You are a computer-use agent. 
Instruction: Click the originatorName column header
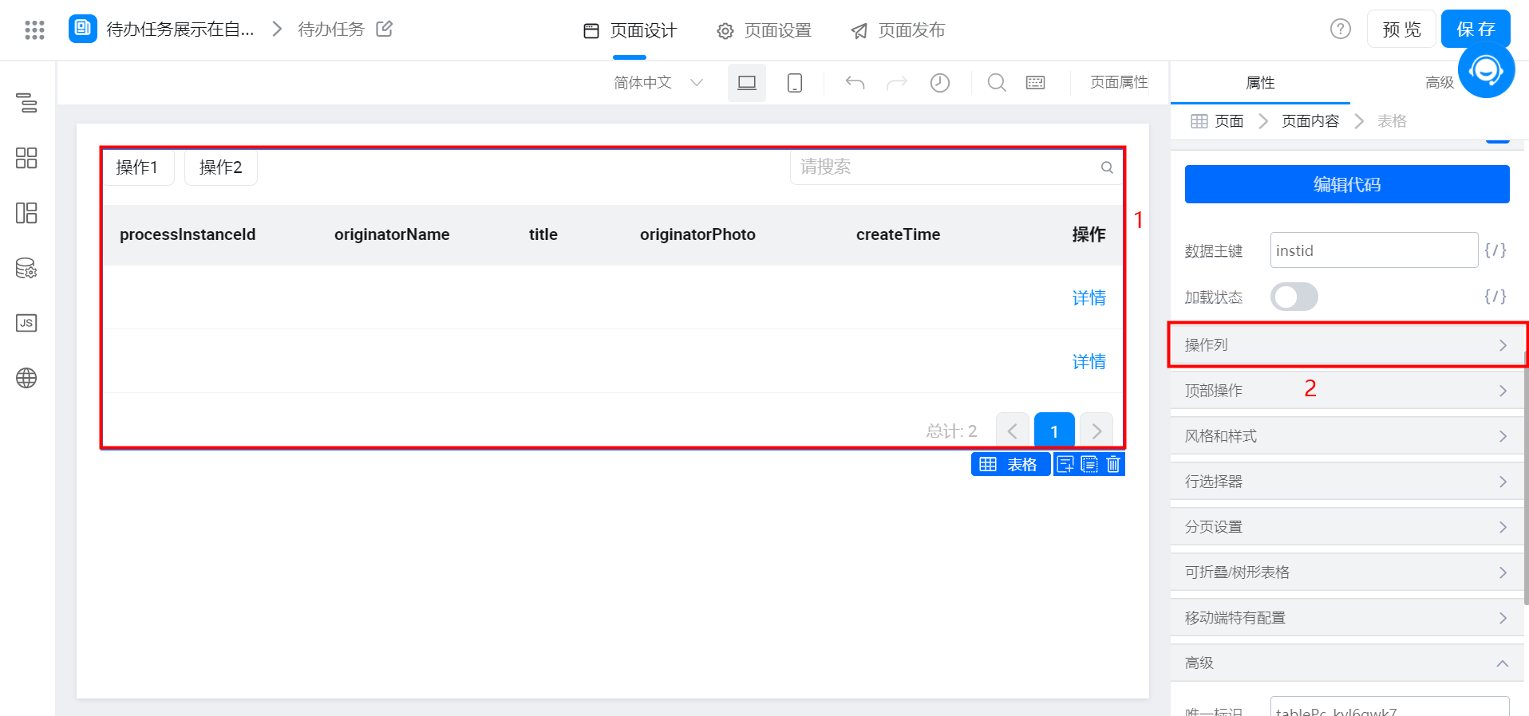[392, 234]
